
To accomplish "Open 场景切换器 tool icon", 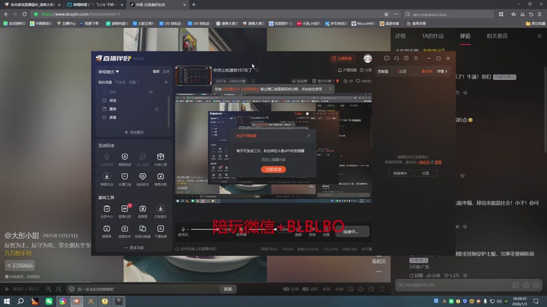I will [x=143, y=229].
